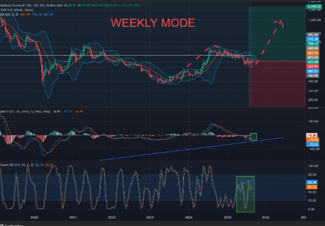Select the MACD indicator legend
The height and width of the screenshot is (226, 325).
42,112
